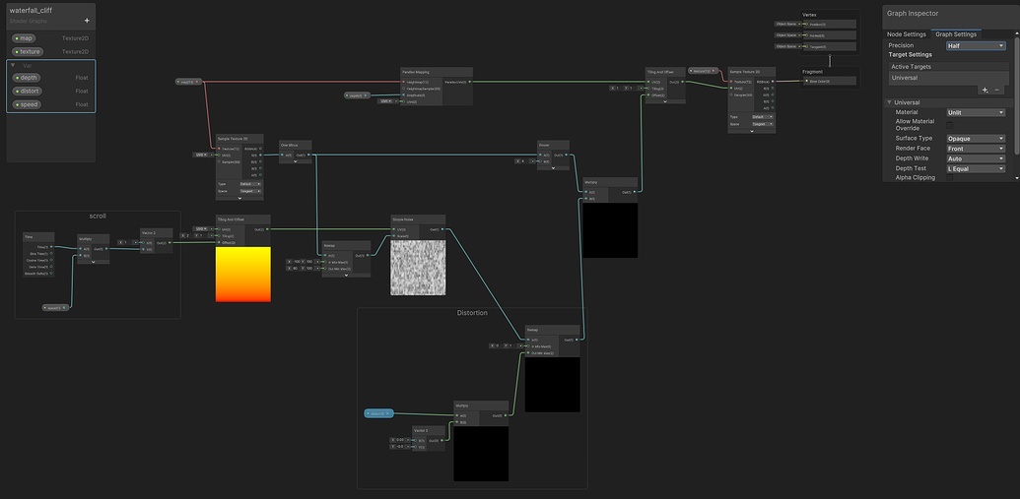The image size is (1020, 499).
Task: Open the Precision dropdown
Action: pos(976,45)
